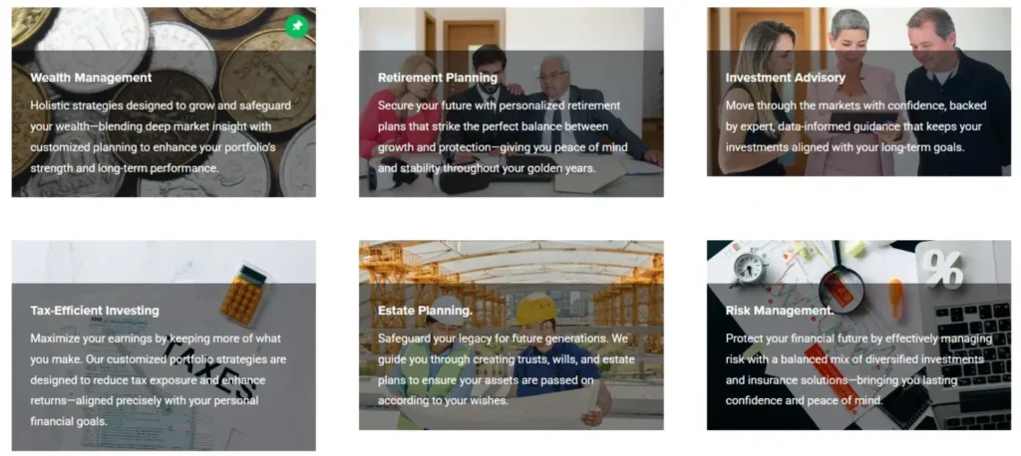Click the Tax-Efficient Investing description paragraph

click(x=159, y=380)
